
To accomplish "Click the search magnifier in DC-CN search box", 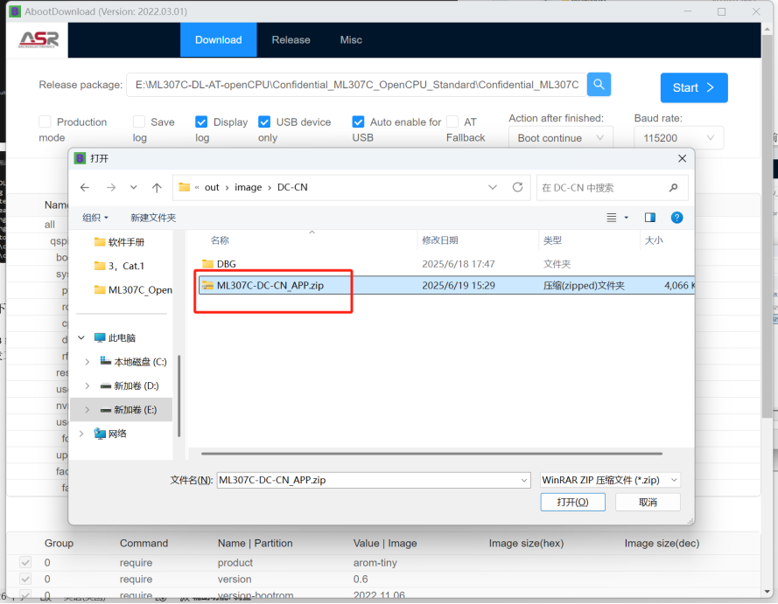I will pyautogui.click(x=673, y=187).
